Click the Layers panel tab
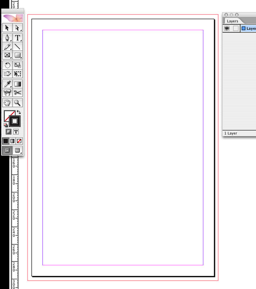256x289 pixels. (232, 21)
